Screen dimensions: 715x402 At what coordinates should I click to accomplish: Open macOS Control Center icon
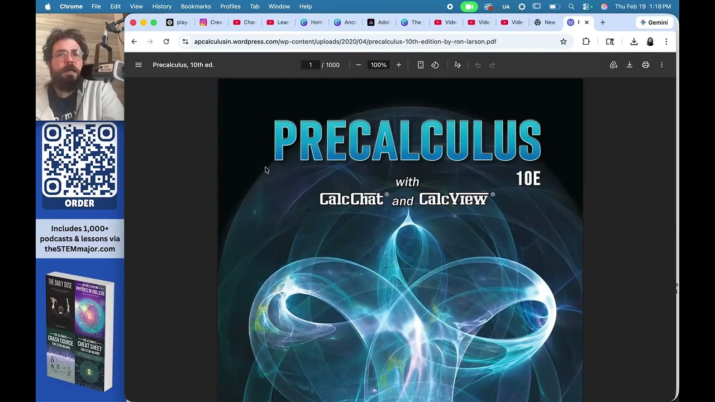[587, 7]
